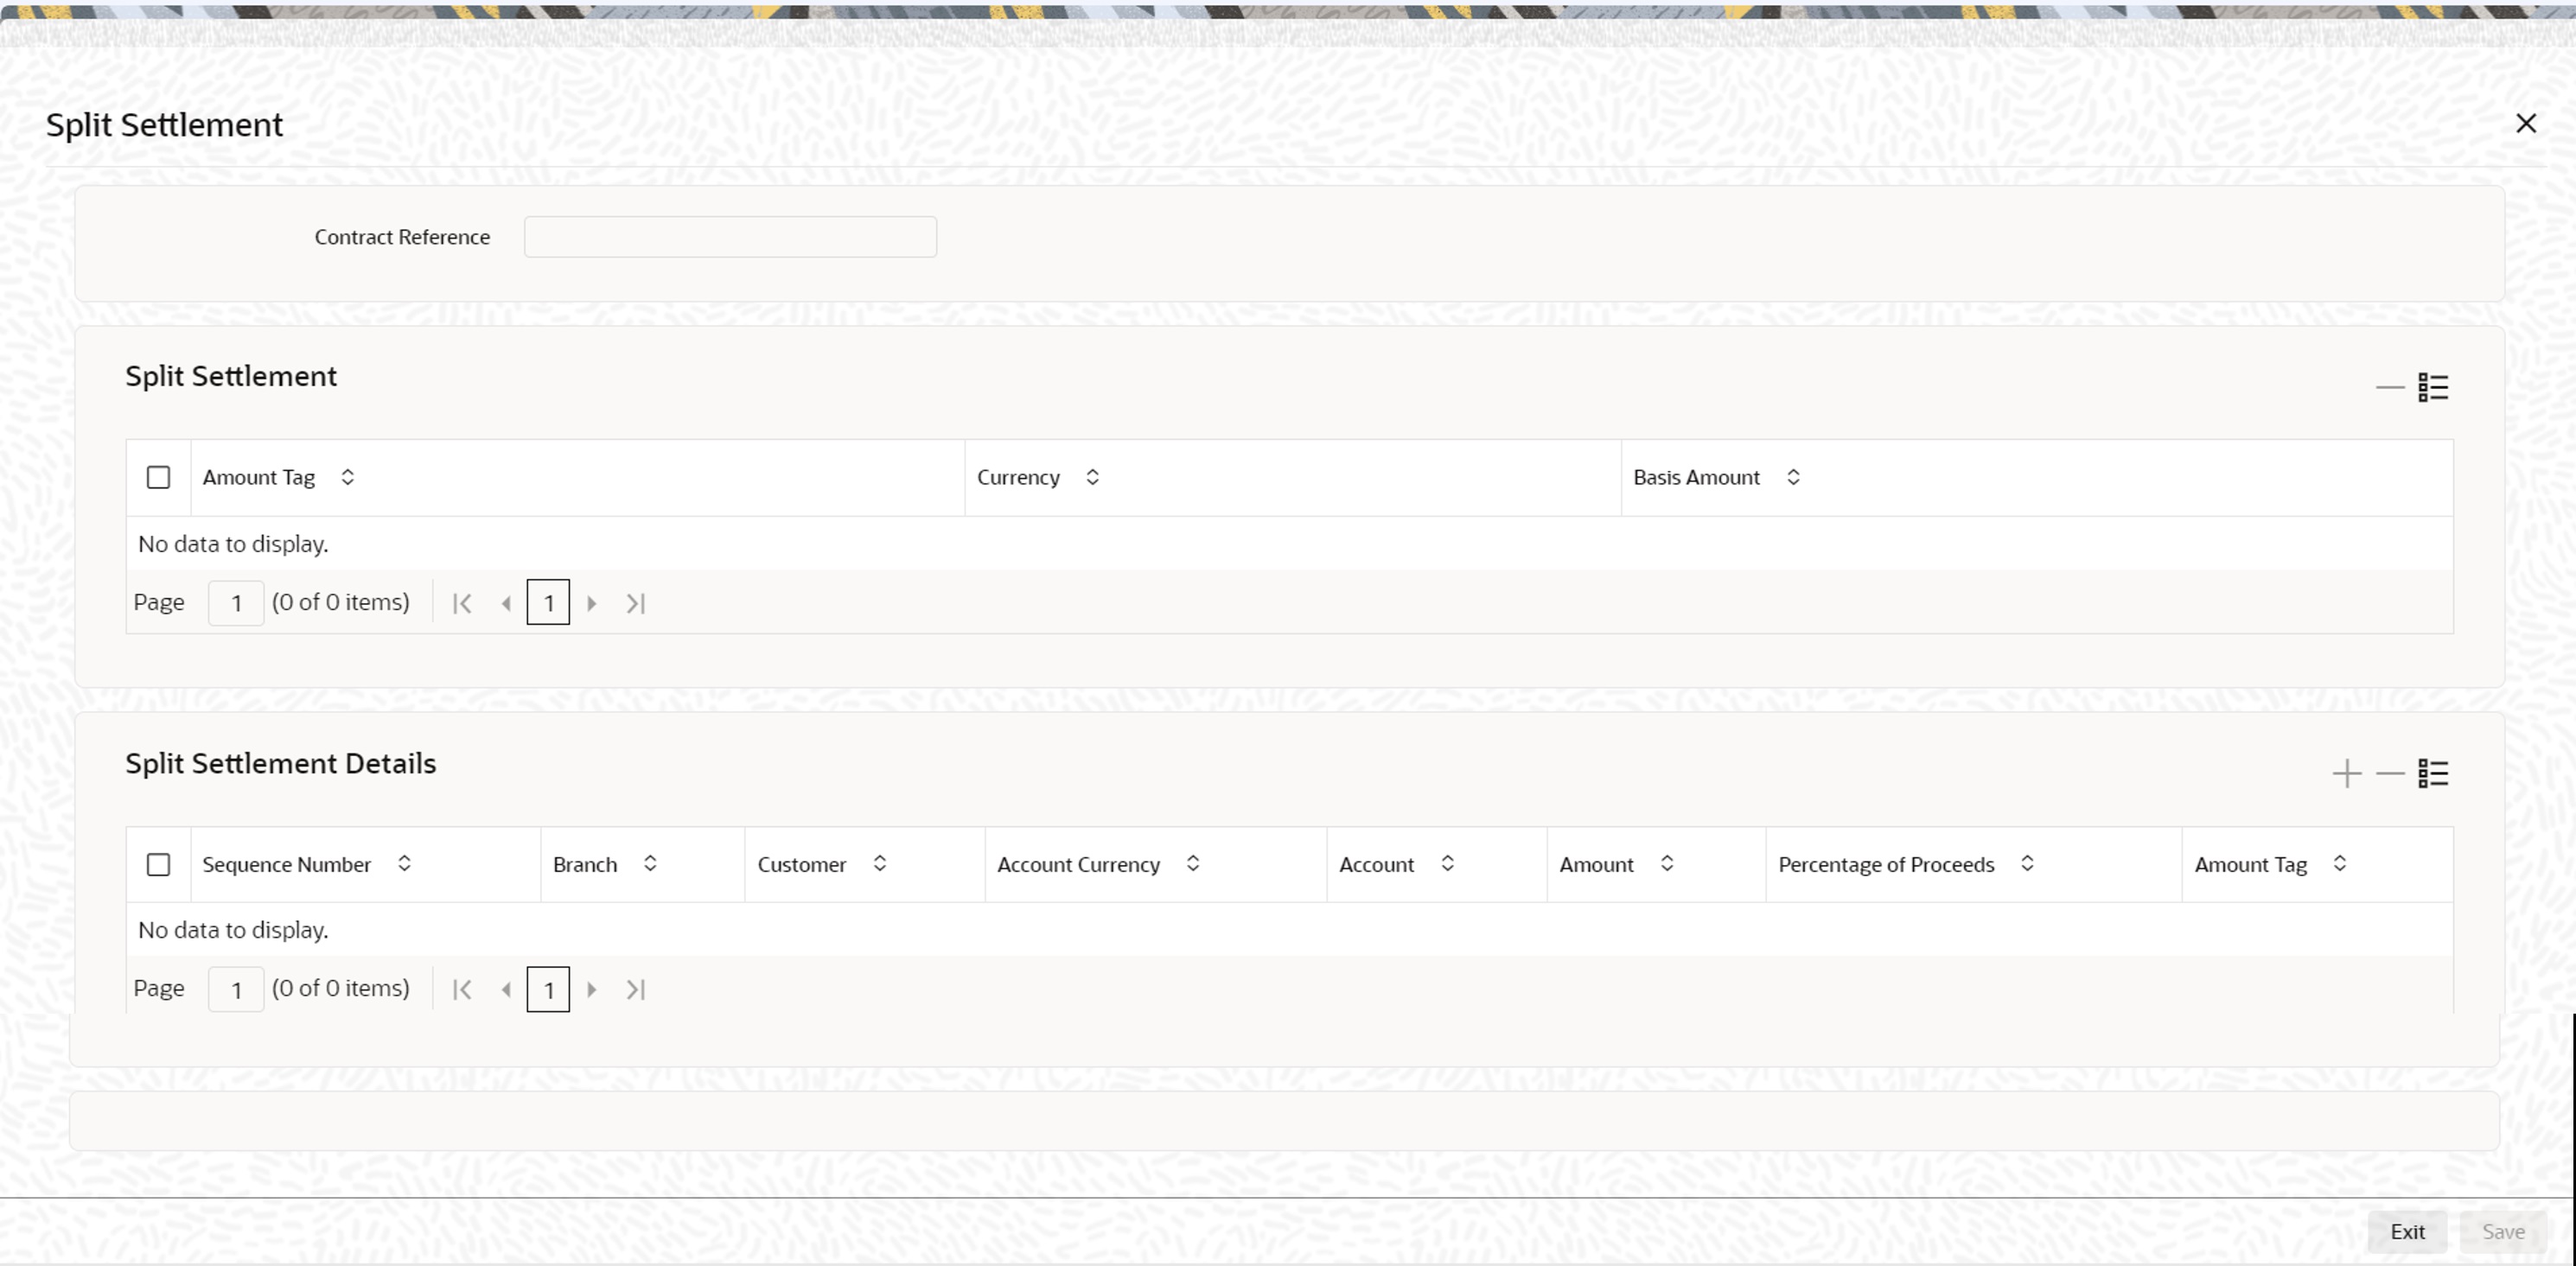
Task: Next page arrow in Split Settlement Details
Action: 591,989
